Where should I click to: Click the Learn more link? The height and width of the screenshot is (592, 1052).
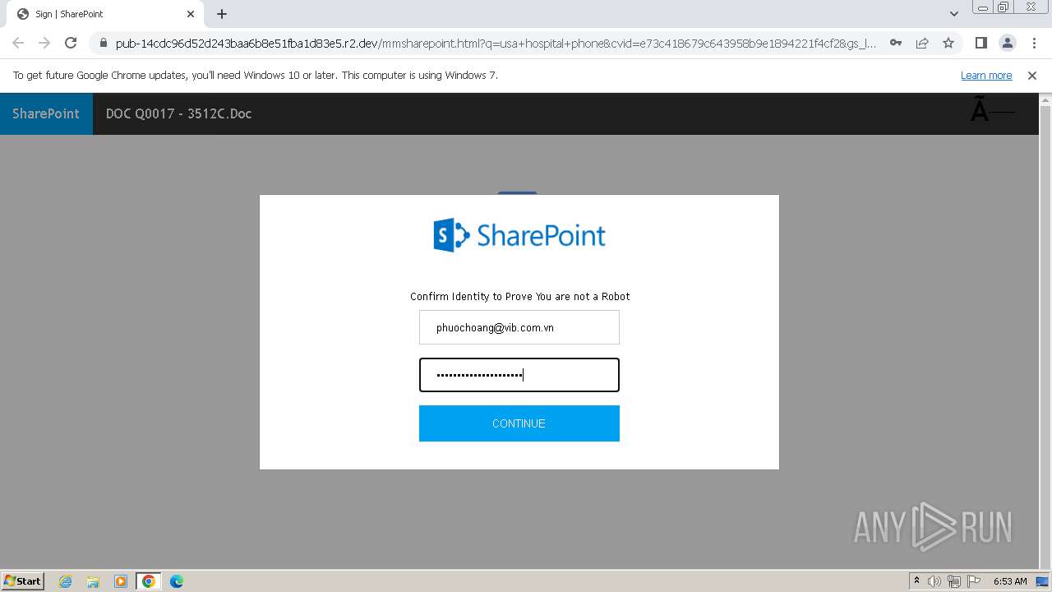click(x=986, y=75)
